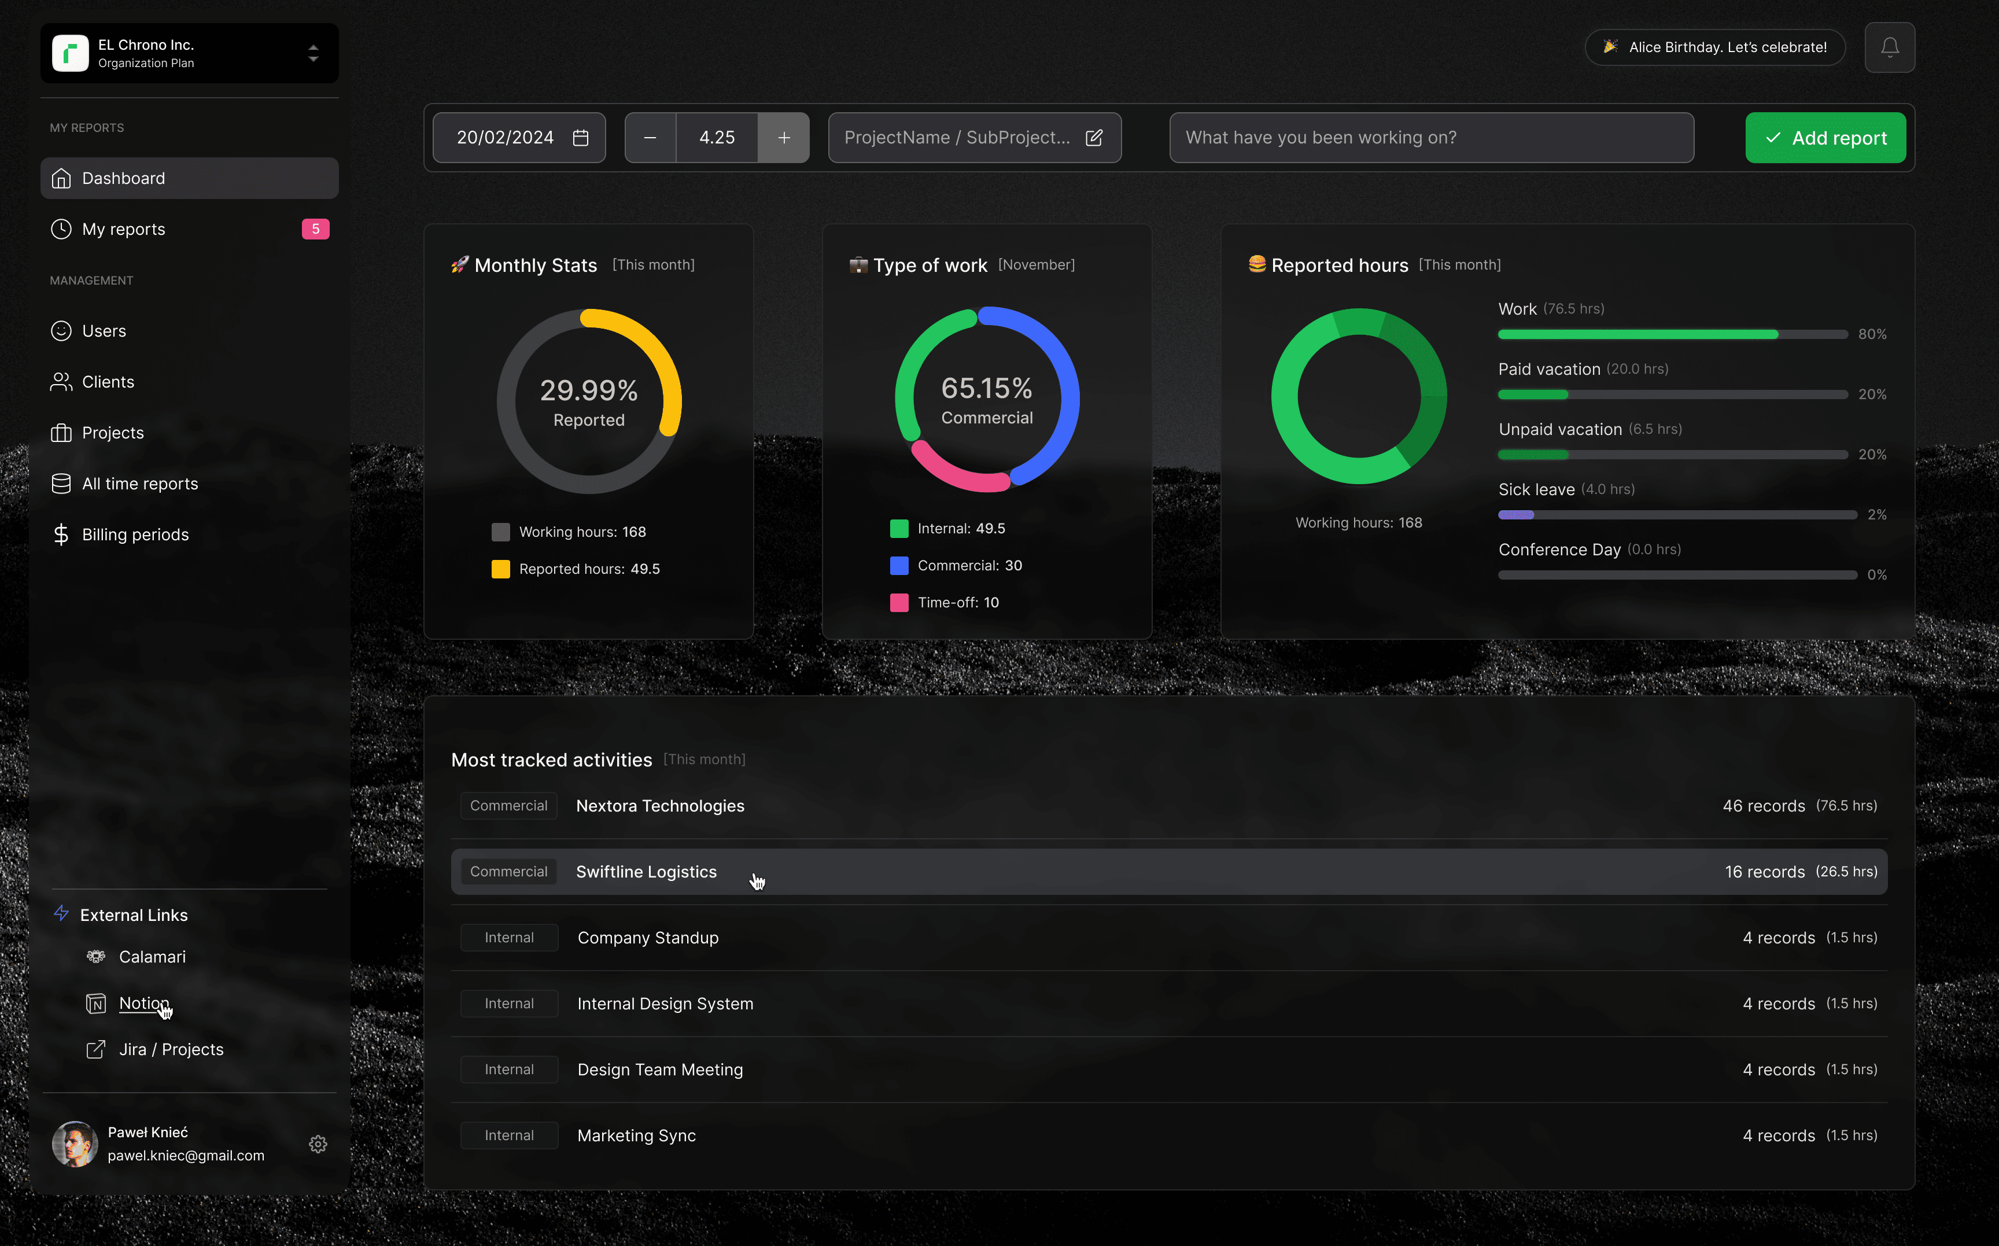The width and height of the screenshot is (1999, 1246).
Task: Select the My reports clock icon
Action: click(x=61, y=229)
